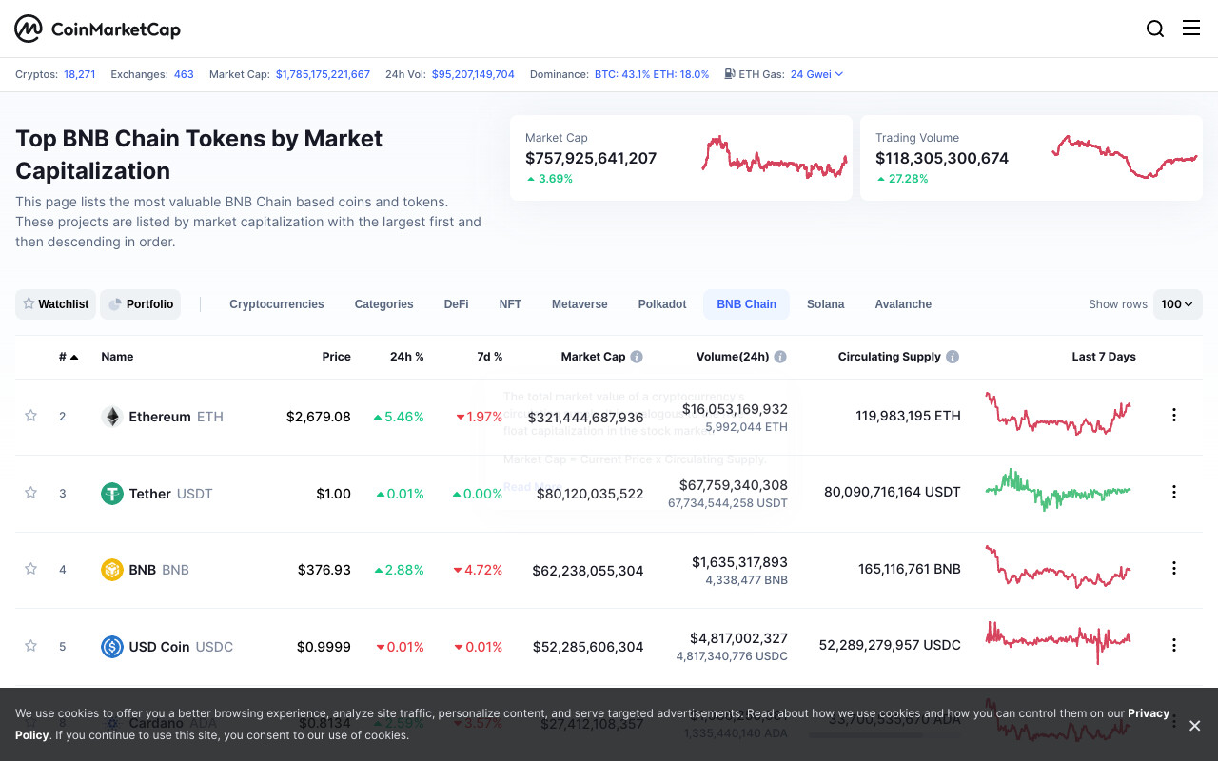This screenshot has height=761, width=1218.
Task: Open the hamburger menu
Action: pyautogui.click(x=1191, y=29)
